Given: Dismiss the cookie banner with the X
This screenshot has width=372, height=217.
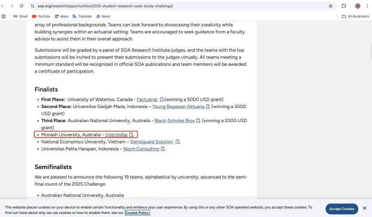Looking at the screenshot, I should click(364, 208).
